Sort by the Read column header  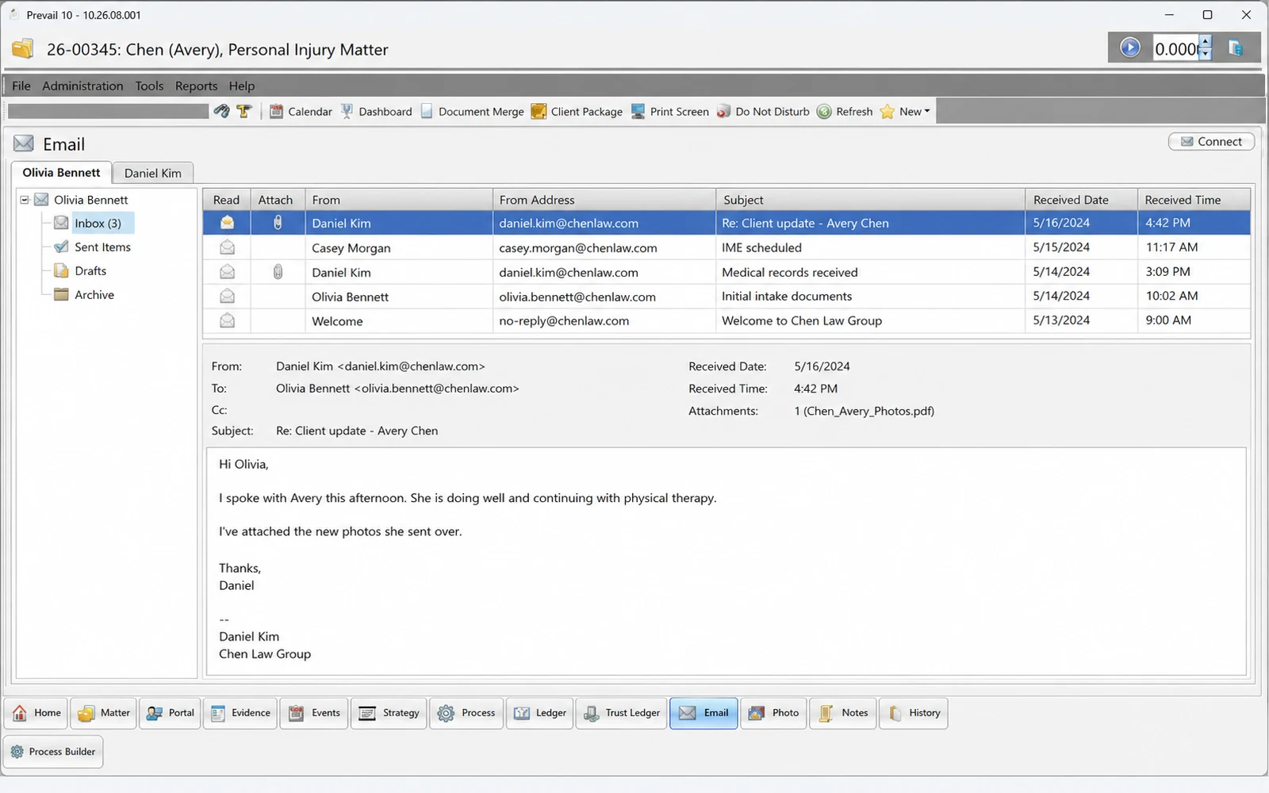click(226, 200)
